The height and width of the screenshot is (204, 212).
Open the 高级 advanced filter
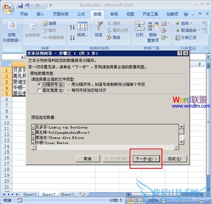click(113, 38)
